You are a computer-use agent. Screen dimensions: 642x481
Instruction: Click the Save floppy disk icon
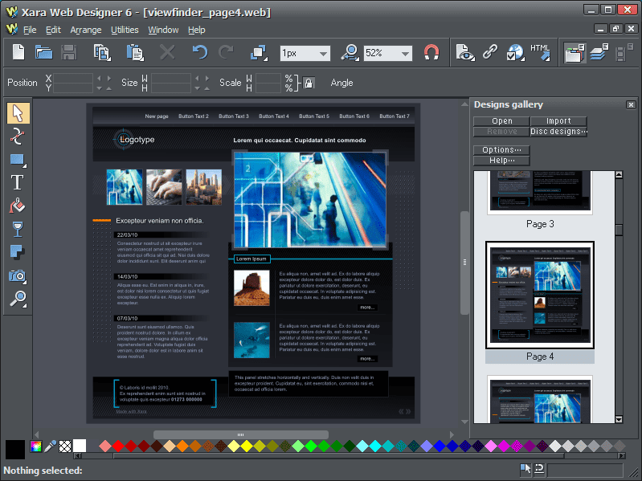click(x=68, y=53)
